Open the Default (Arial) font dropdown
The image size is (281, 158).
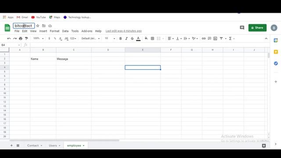(90, 39)
